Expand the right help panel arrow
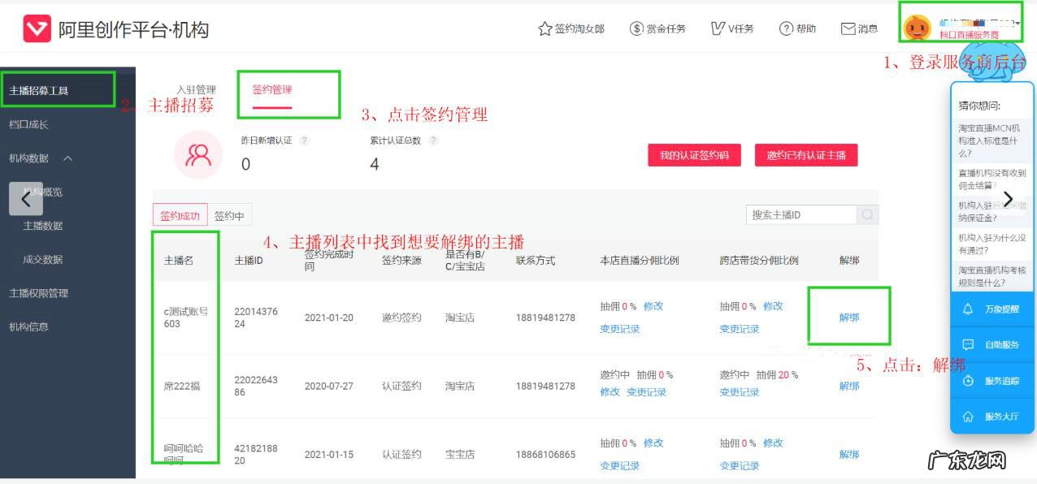Viewport: 1037px width, 484px height. point(1008,198)
